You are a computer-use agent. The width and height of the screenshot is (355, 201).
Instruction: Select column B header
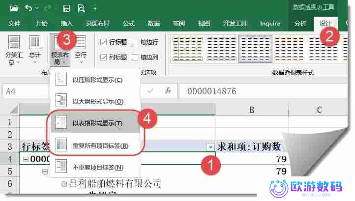tap(252, 110)
